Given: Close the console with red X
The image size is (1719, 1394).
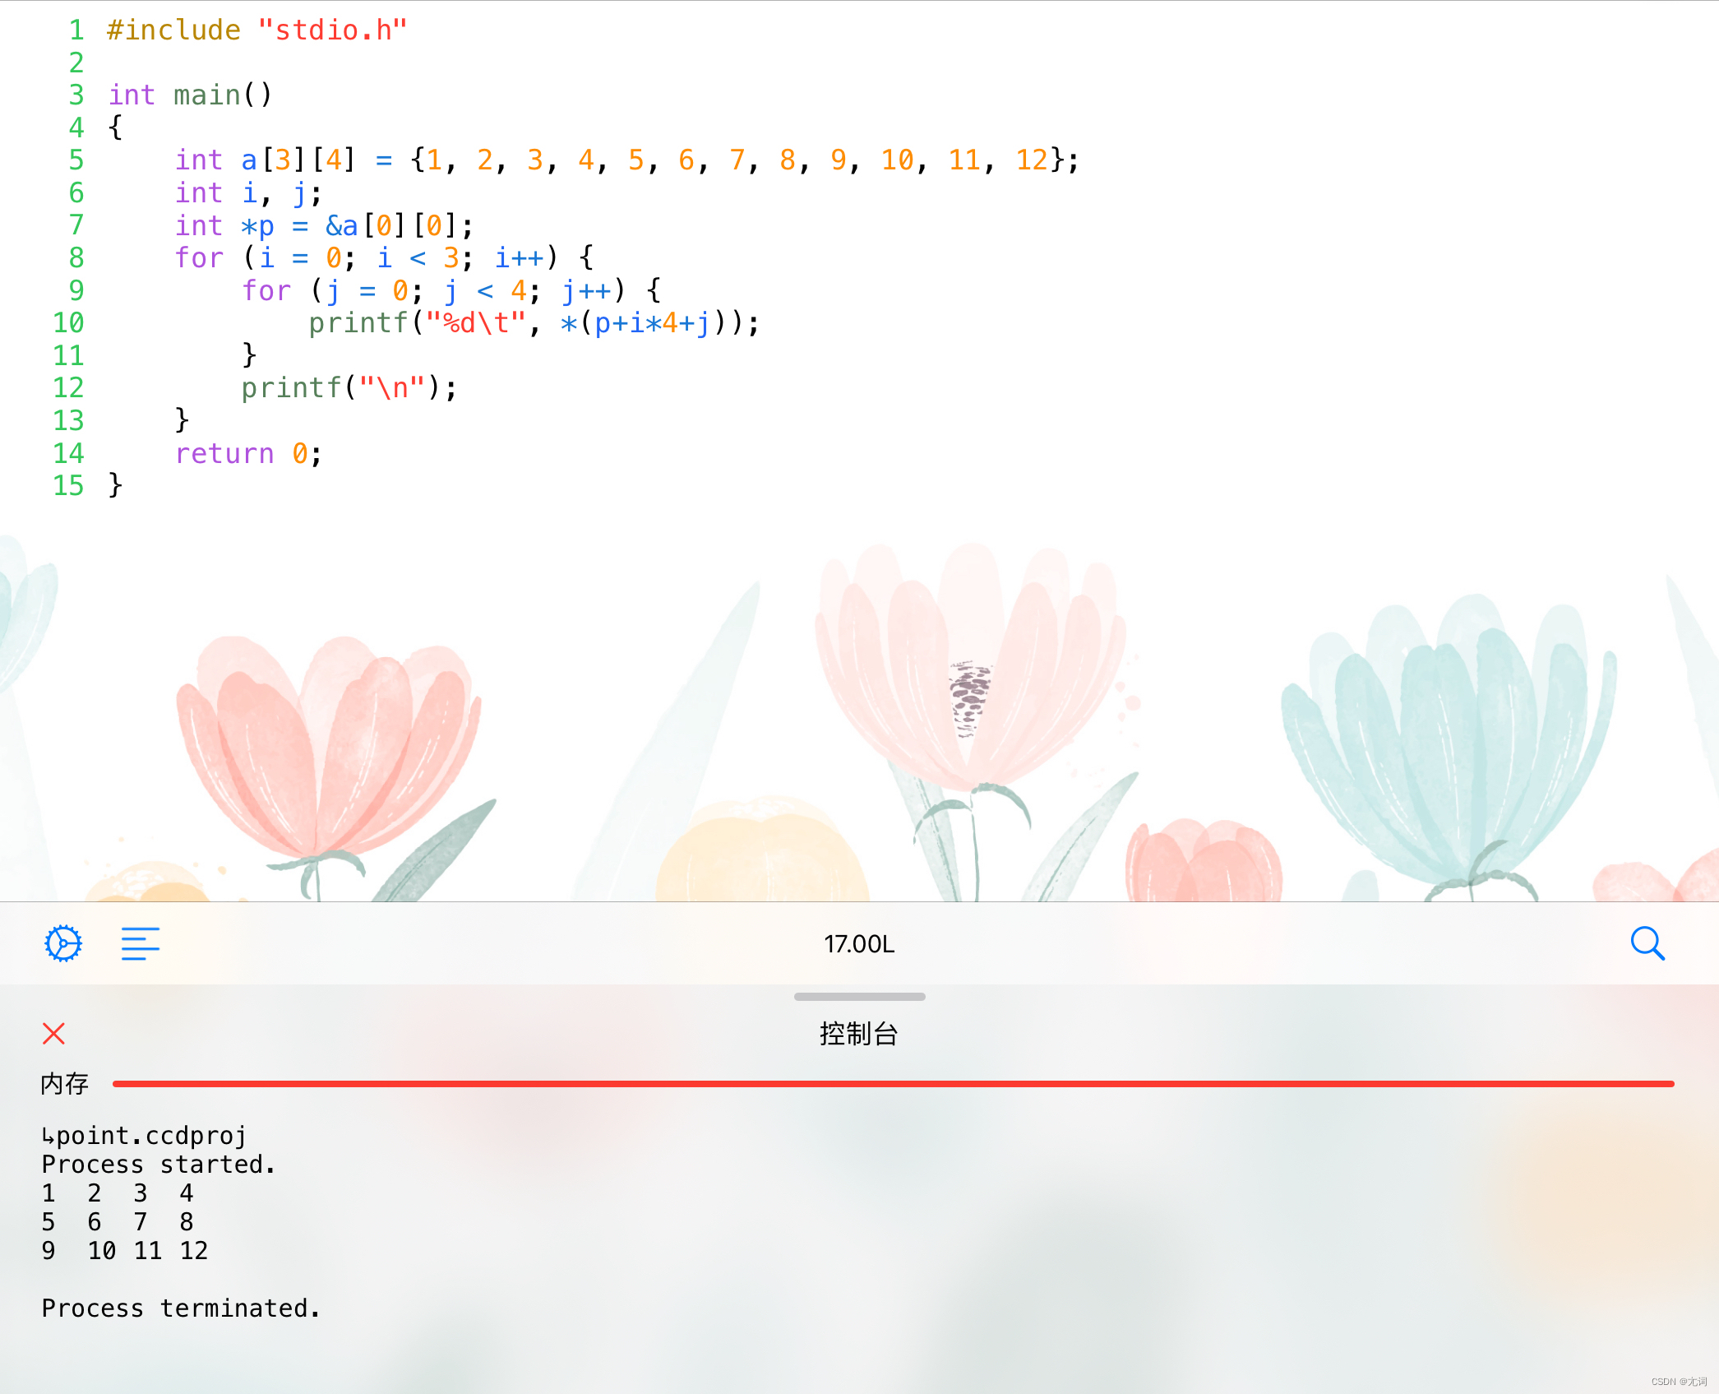Looking at the screenshot, I should click(54, 1034).
